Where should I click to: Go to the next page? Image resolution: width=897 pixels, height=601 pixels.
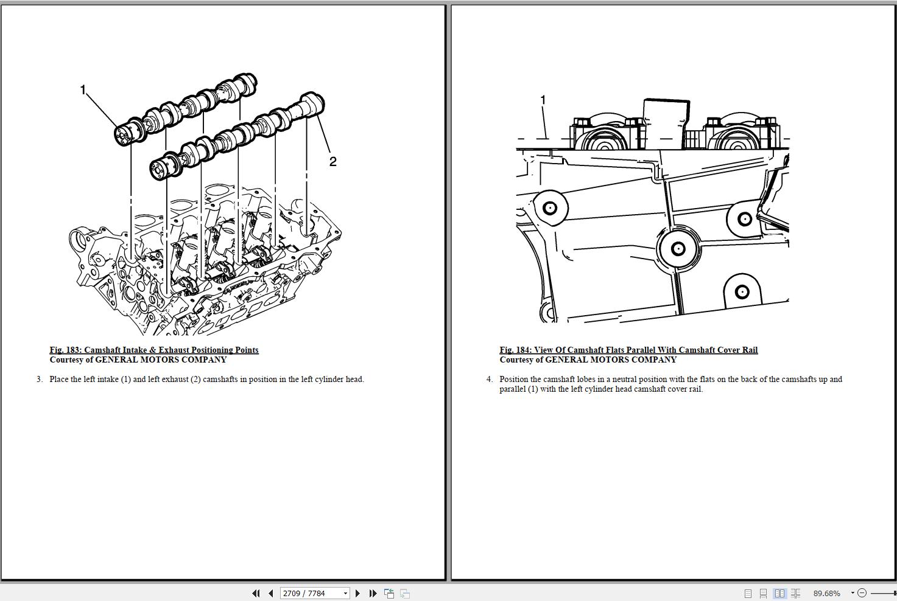coord(357,593)
